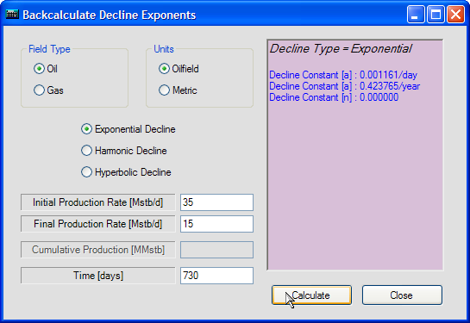470x323 pixels.
Task: Minimize the Backcalculate Decline Exponents window
Action: [416, 15]
